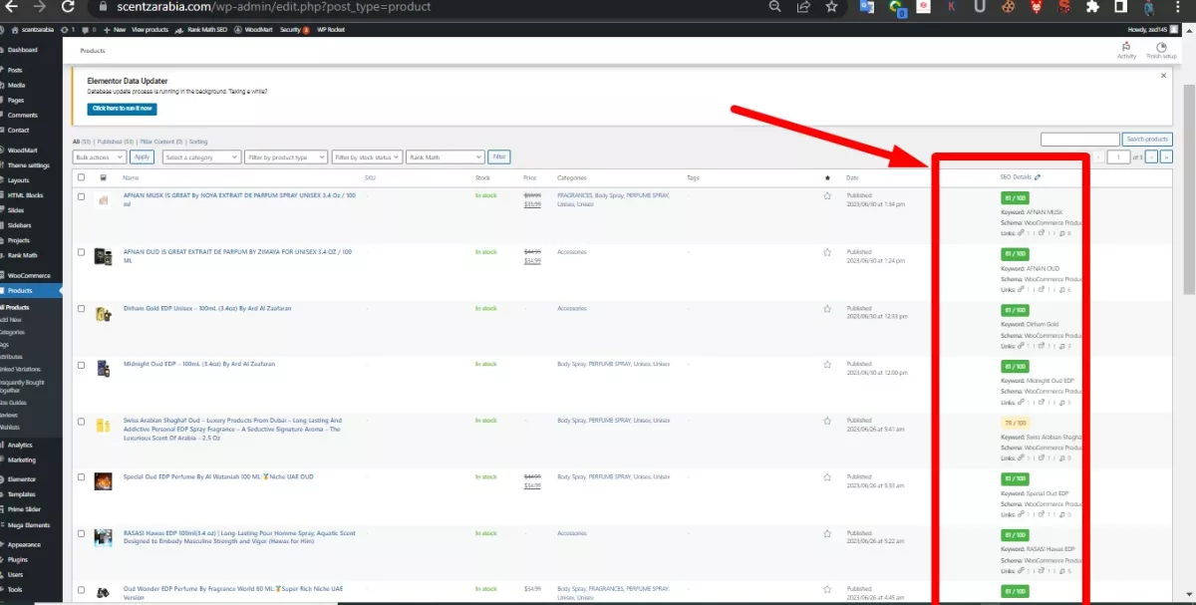Open the Activity panel
1196x605 pixels.
1125,52
